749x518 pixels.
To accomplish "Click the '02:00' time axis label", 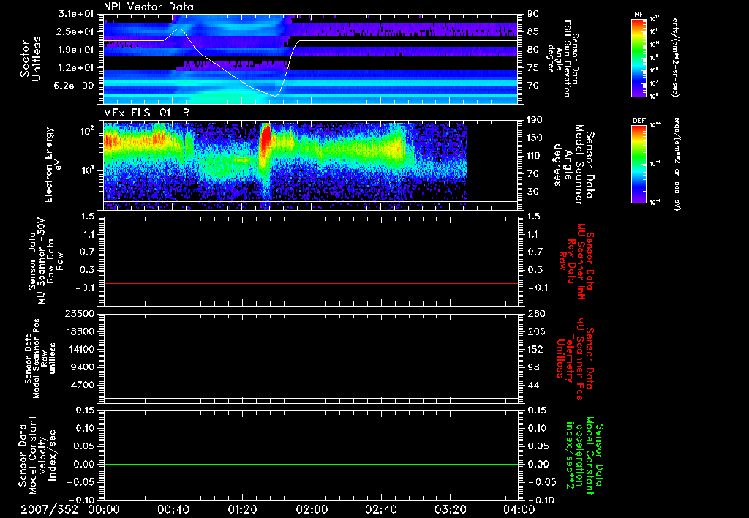I will (312, 509).
